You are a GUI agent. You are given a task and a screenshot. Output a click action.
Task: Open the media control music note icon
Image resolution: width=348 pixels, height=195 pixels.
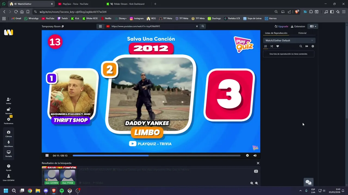pyautogui.click(x=326, y=12)
